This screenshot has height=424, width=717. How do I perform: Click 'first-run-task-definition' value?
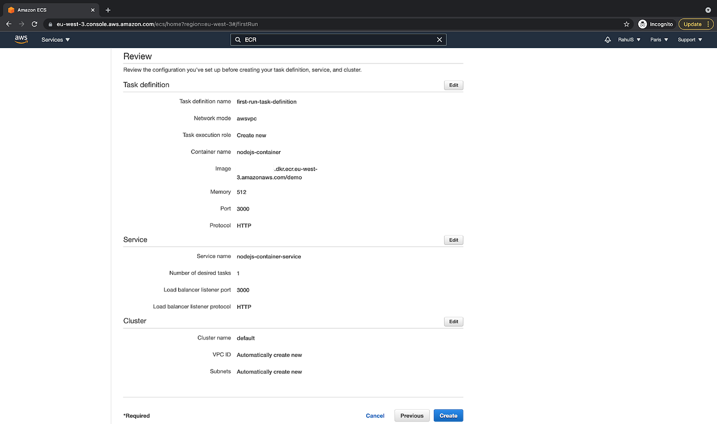(266, 101)
